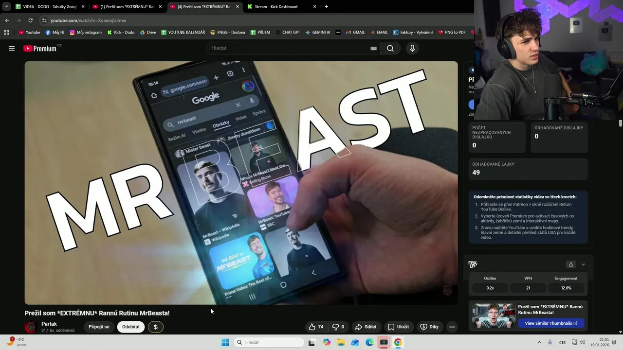Click the Připojit se join button
The image size is (623, 350).
[x=99, y=327]
